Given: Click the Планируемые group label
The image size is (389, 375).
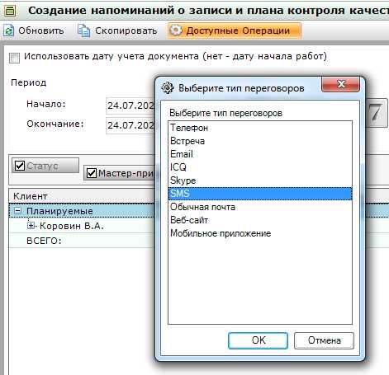Looking at the screenshot, I should click(59, 211).
